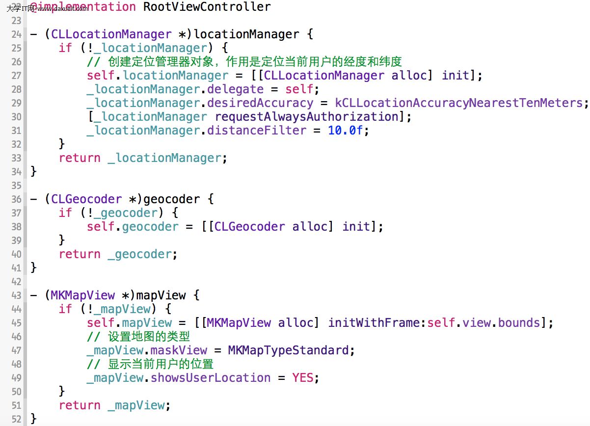Click the return _mapView statement

[115, 405]
